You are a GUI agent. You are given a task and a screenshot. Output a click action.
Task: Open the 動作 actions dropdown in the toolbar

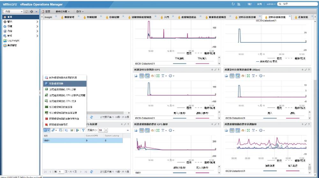tap(80, 11)
